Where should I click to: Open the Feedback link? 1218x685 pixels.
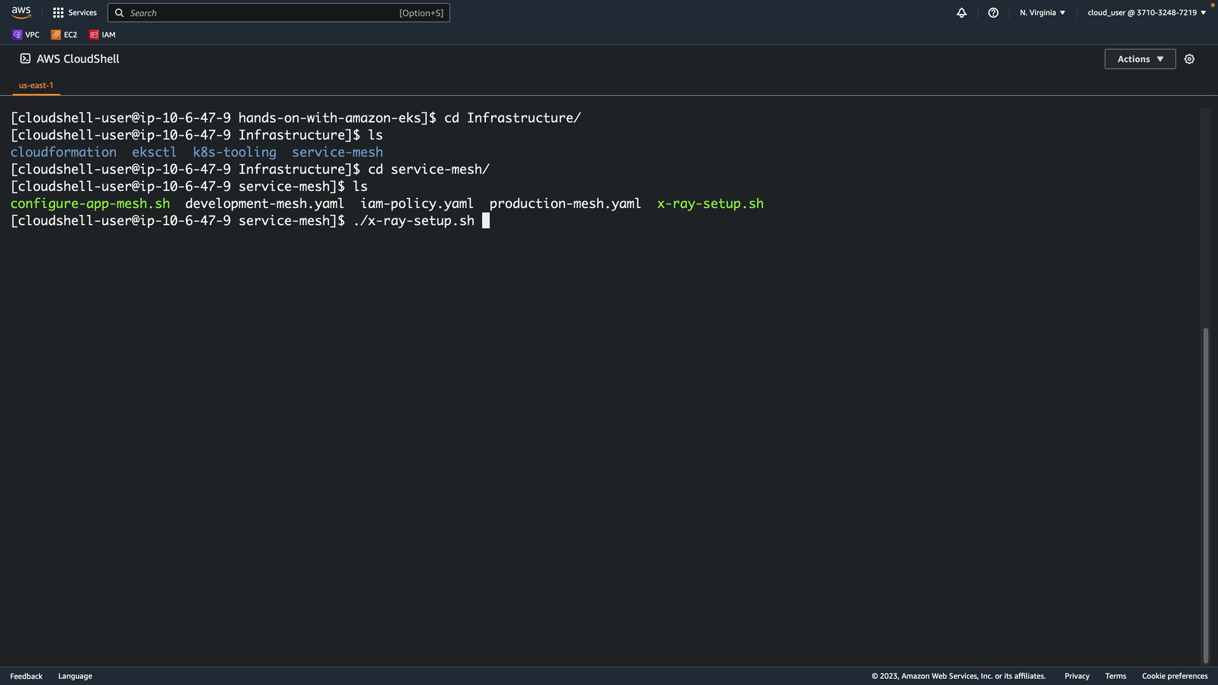coord(26,676)
